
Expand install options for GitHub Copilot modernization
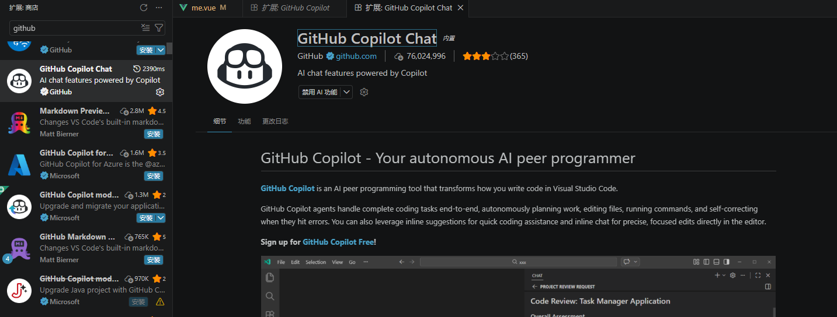click(x=161, y=218)
